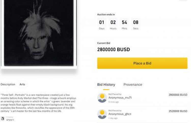191x123 pixels.
Task: Select the 2520000 BUSD bid history amount
Action: [178, 111]
